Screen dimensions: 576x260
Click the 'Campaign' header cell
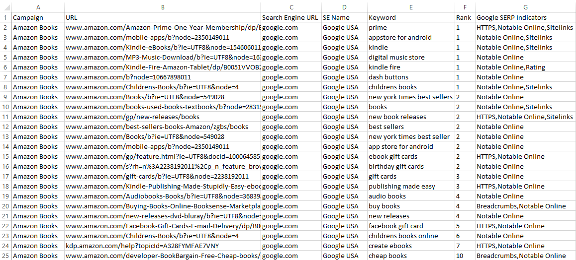pos(38,17)
